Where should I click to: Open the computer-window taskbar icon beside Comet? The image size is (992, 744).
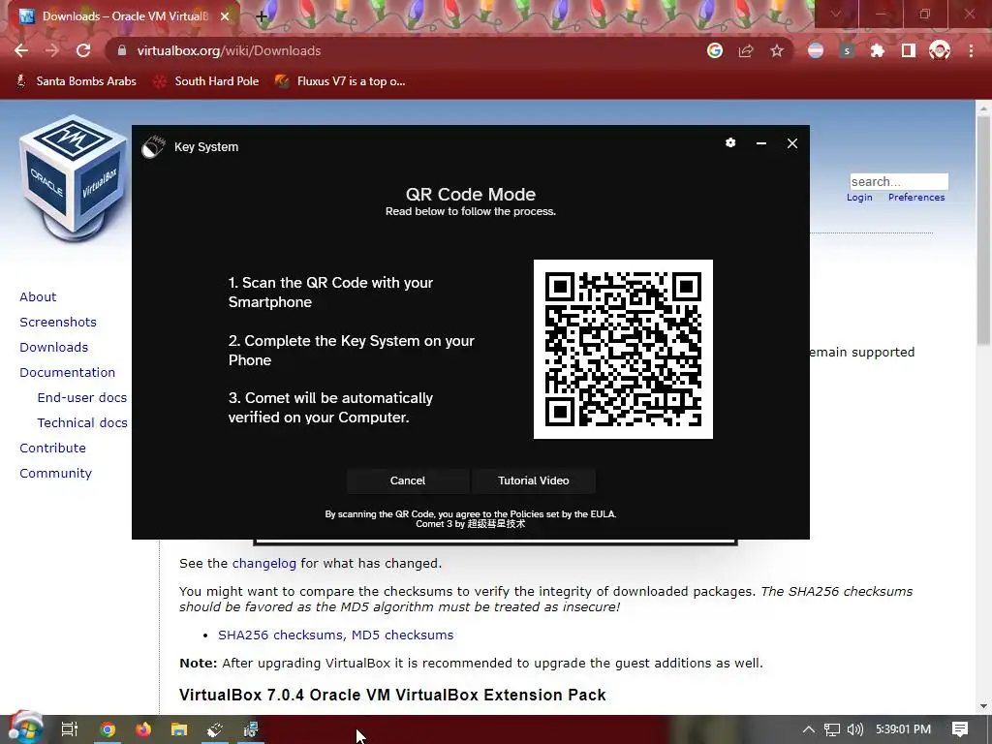click(251, 729)
